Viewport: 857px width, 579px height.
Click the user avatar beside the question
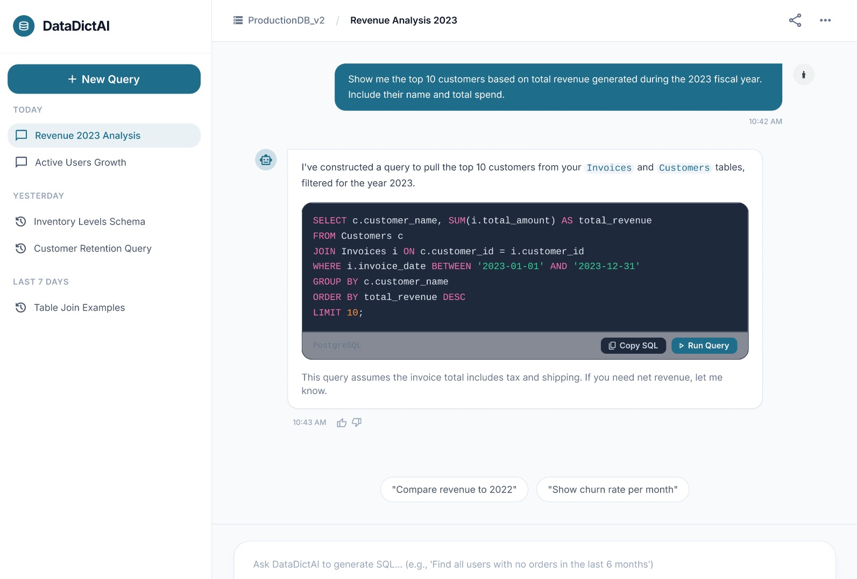[803, 75]
